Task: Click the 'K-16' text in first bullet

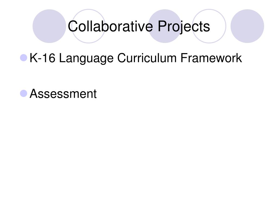Action: 42,58
